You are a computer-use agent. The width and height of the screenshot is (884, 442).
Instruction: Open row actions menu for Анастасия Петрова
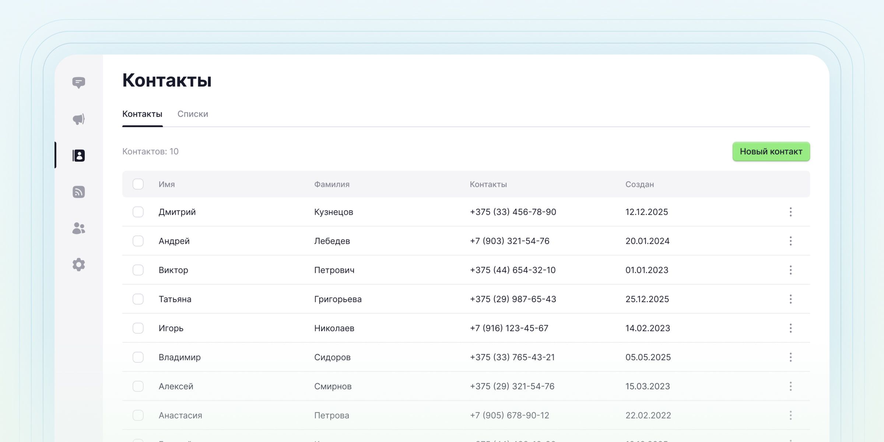pos(790,415)
